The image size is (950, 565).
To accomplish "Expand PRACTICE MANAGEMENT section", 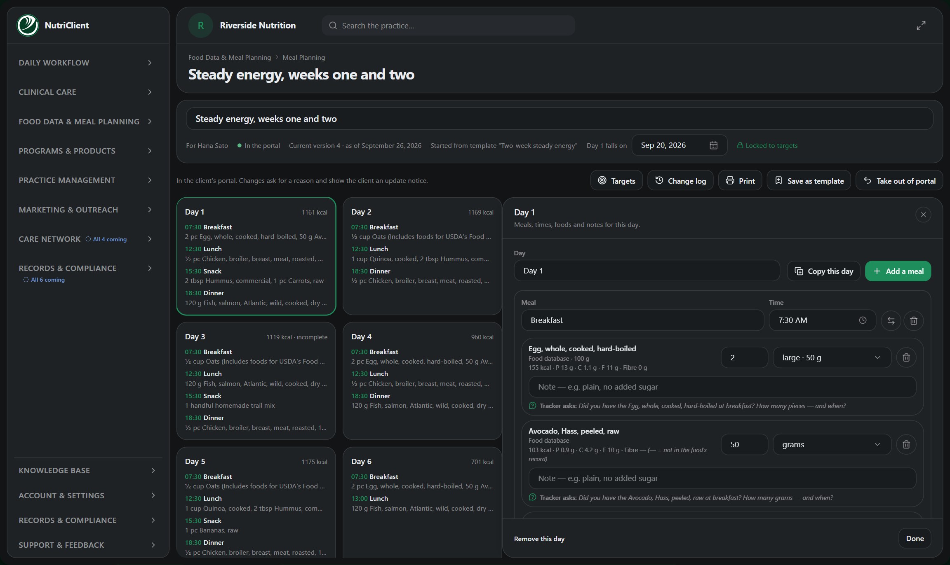I will click(85, 180).
